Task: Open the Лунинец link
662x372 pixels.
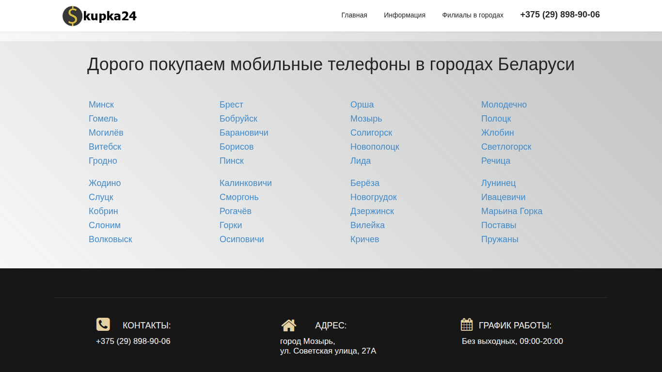Action: (498, 183)
